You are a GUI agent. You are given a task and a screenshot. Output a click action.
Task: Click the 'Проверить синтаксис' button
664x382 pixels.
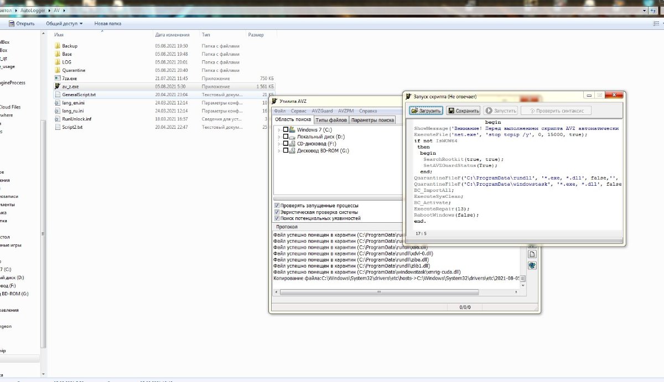coord(556,111)
